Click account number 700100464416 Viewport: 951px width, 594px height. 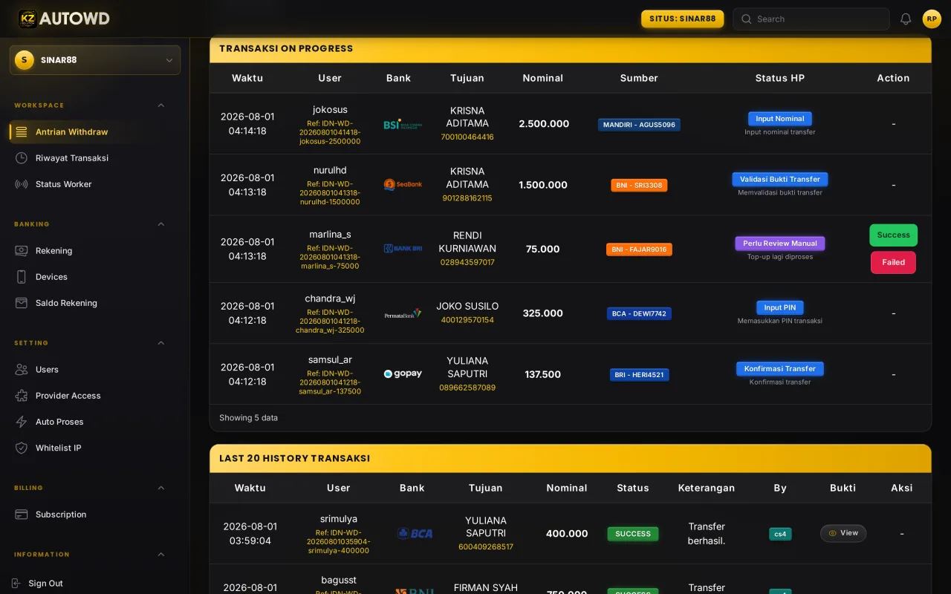[467, 137]
